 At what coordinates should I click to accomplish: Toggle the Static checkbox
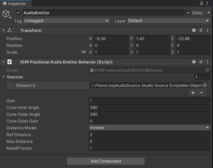pos(188,13)
